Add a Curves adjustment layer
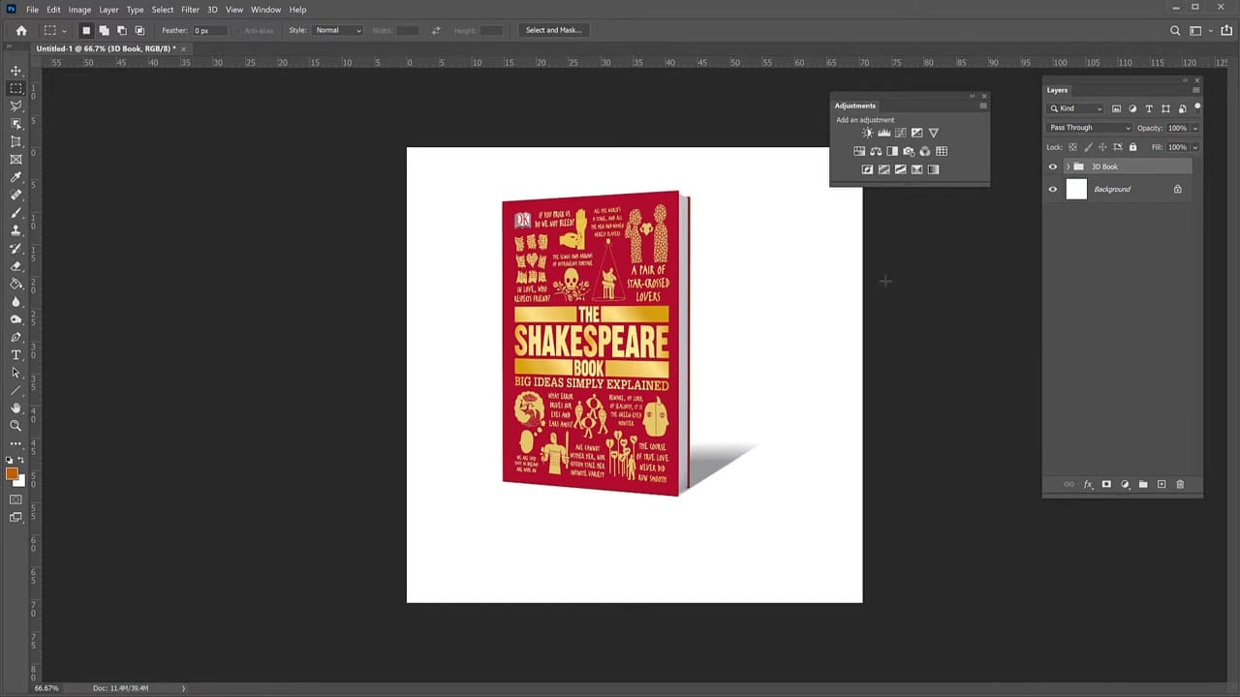 pos(901,133)
